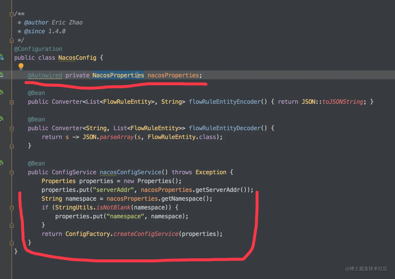Click the highlighted NacosProperties type name

click(118, 75)
